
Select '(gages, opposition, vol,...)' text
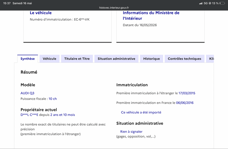[x=136, y=137]
